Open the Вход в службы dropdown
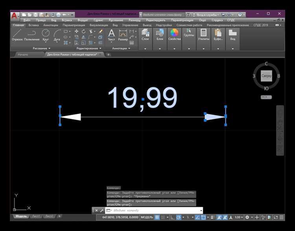Image resolution: width=295 pixels, height=231 pixels. coord(208,15)
